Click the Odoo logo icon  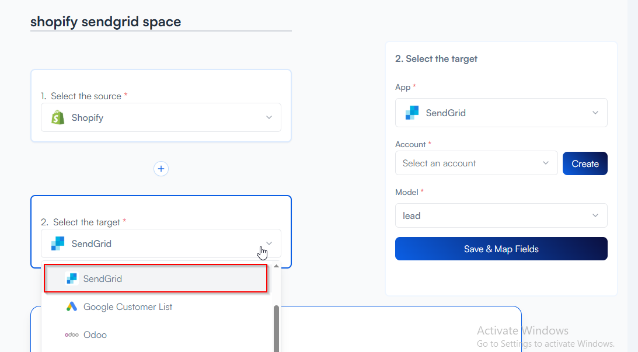pyautogui.click(x=71, y=334)
